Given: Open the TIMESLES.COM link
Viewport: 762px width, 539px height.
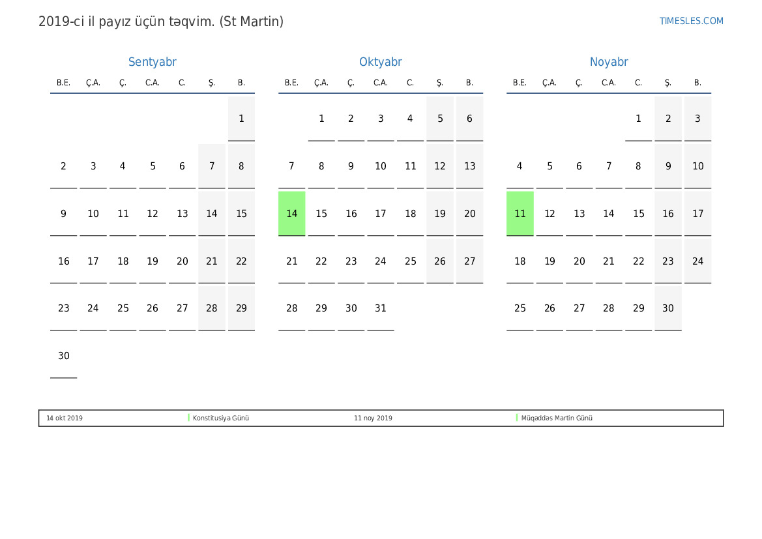Looking at the screenshot, I should point(691,21).
